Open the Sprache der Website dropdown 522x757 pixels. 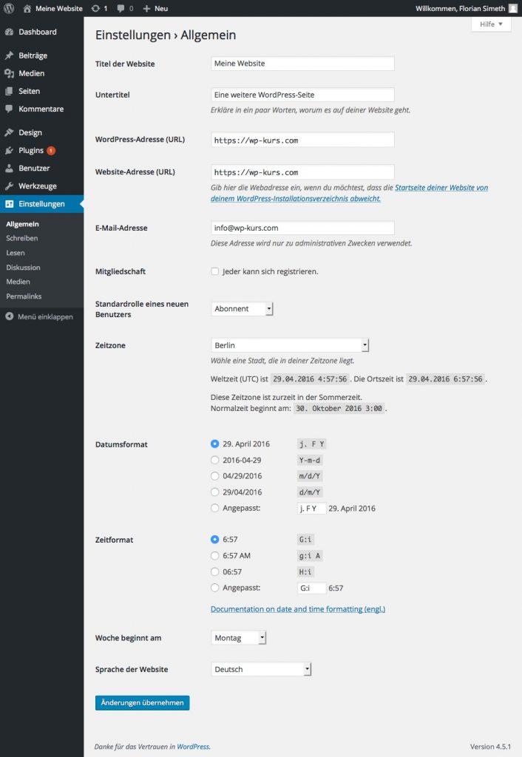260,669
